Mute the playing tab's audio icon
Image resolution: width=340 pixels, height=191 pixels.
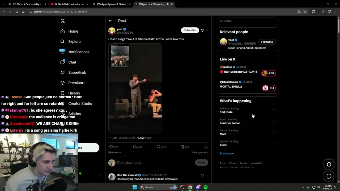(x=167, y=4)
